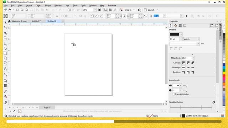Choose the Ellipse tool
The width and height of the screenshot is (228, 128).
click(x=5, y=58)
